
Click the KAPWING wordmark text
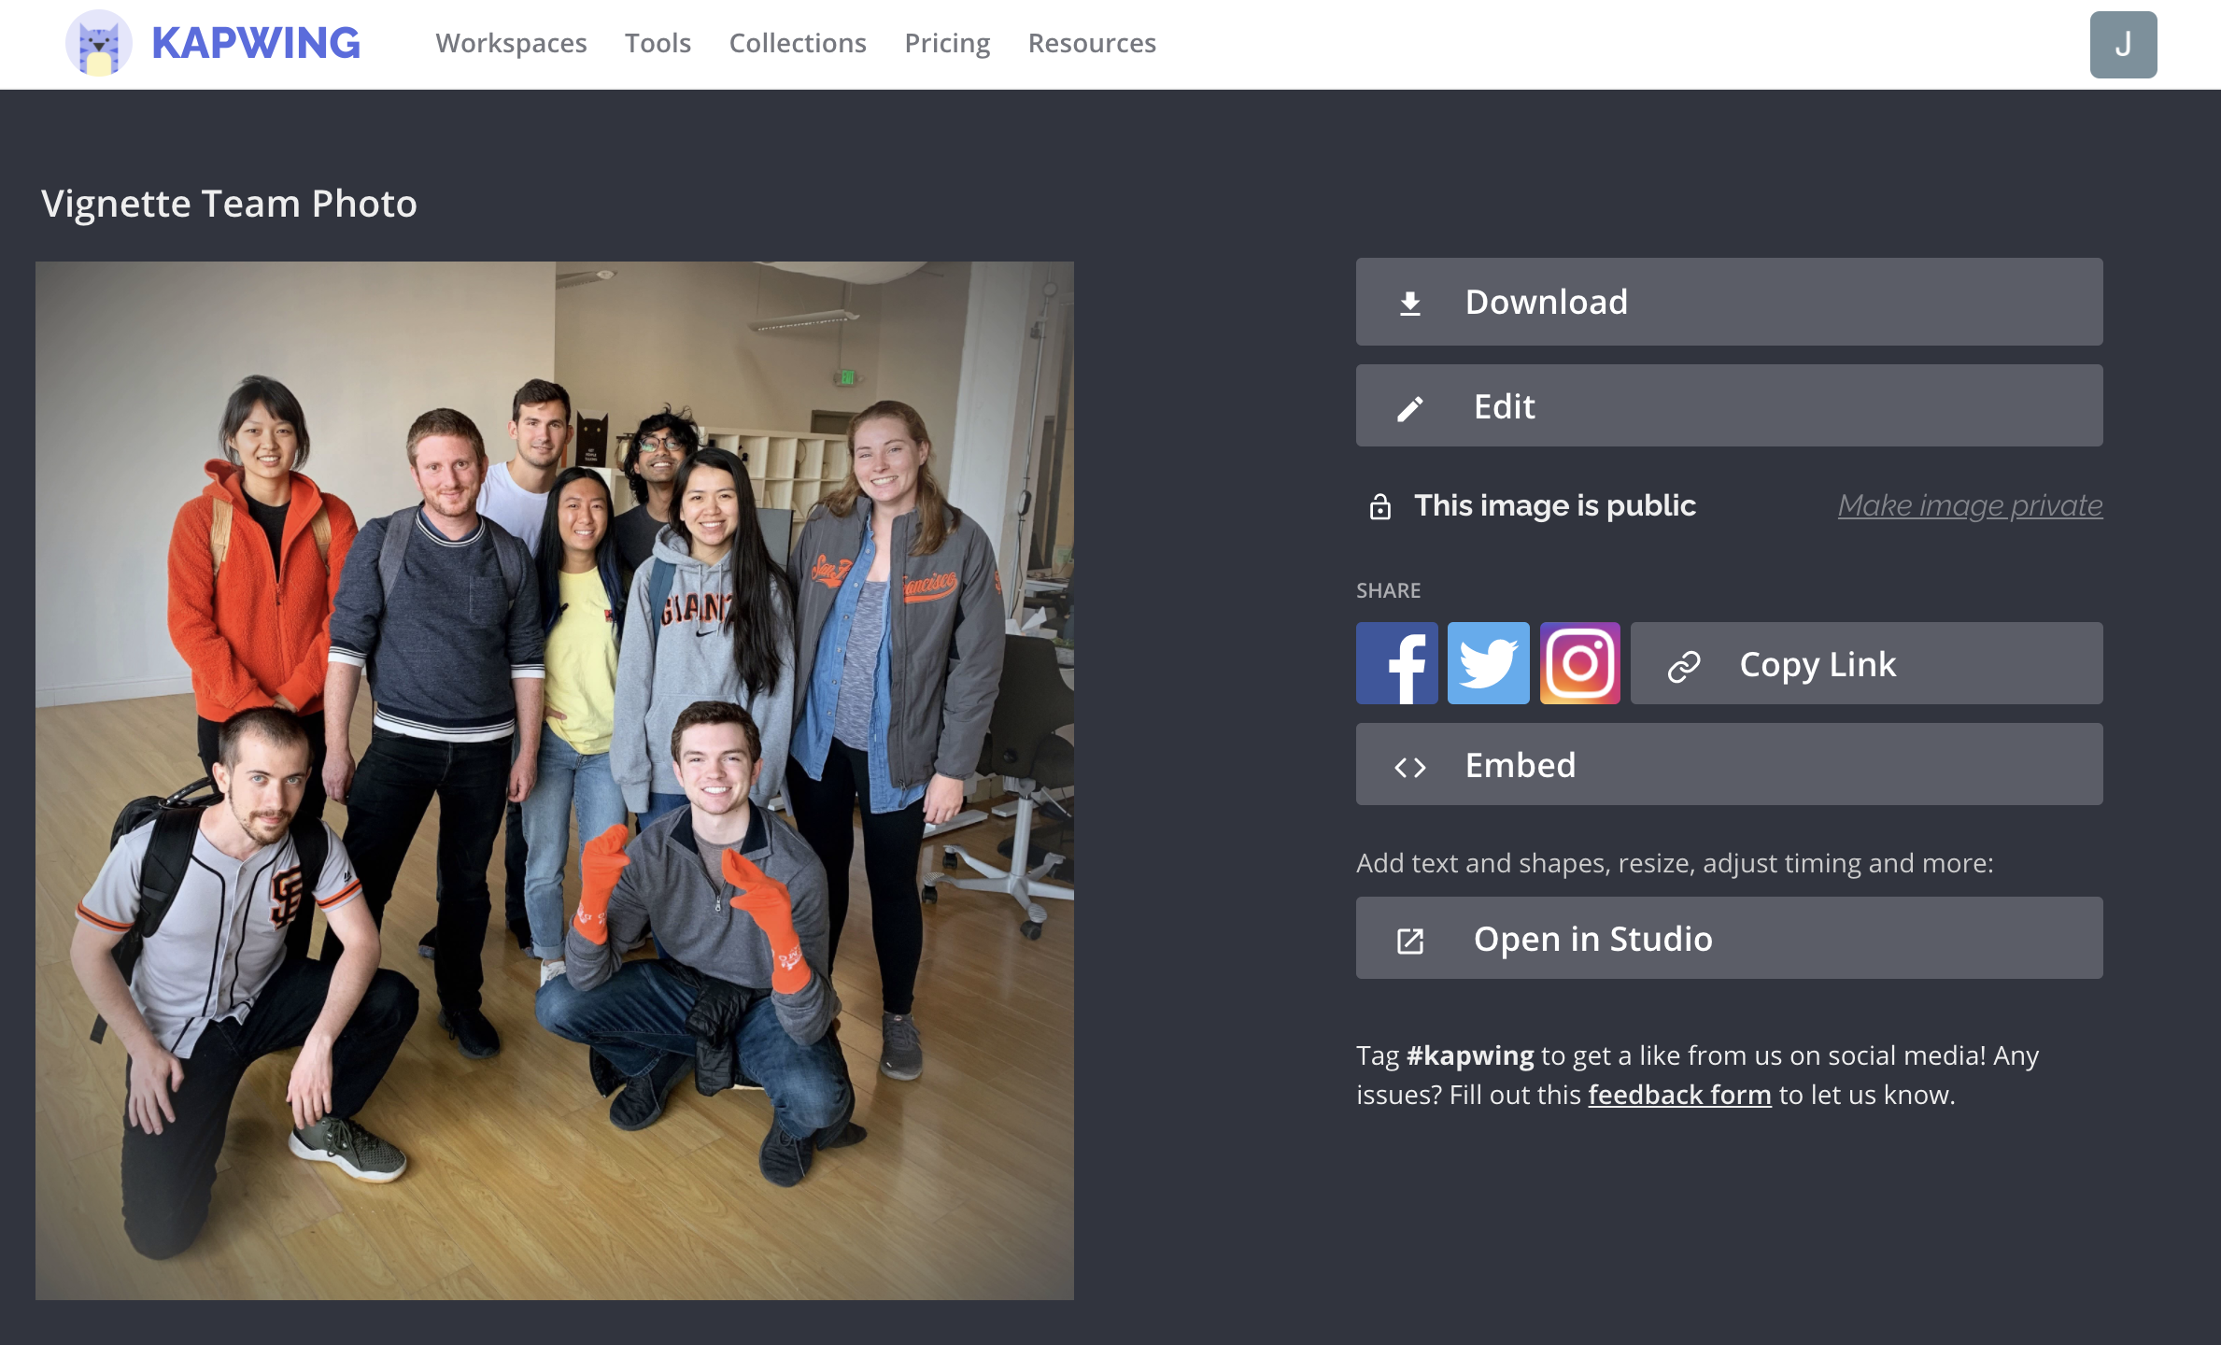point(255,43)
